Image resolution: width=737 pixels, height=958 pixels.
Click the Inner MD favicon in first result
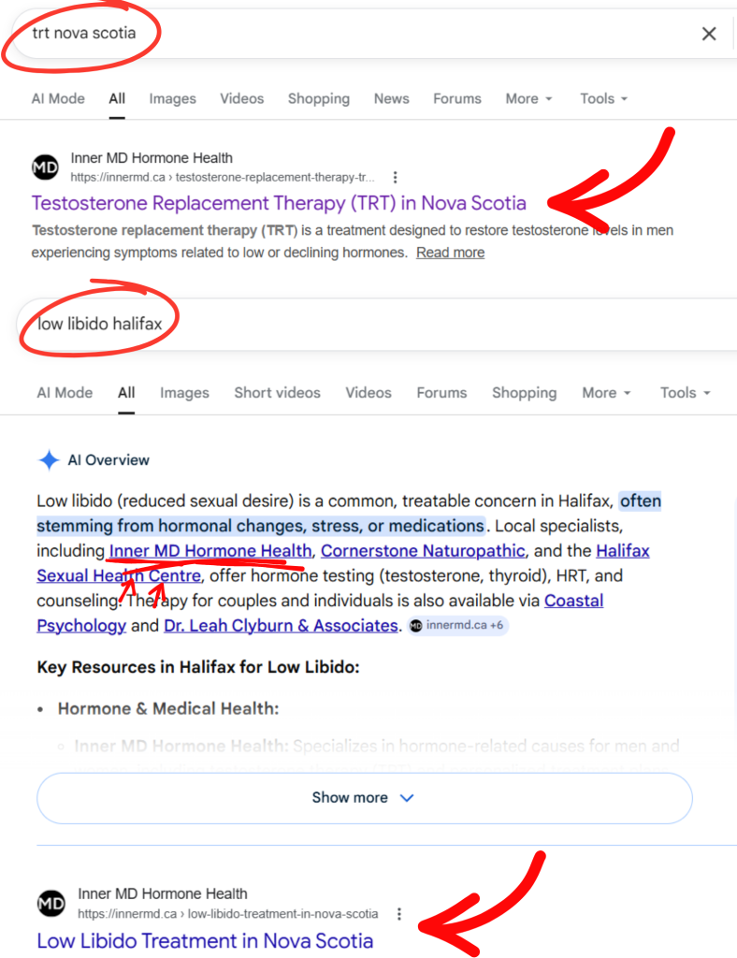click(x=45, y=167)
